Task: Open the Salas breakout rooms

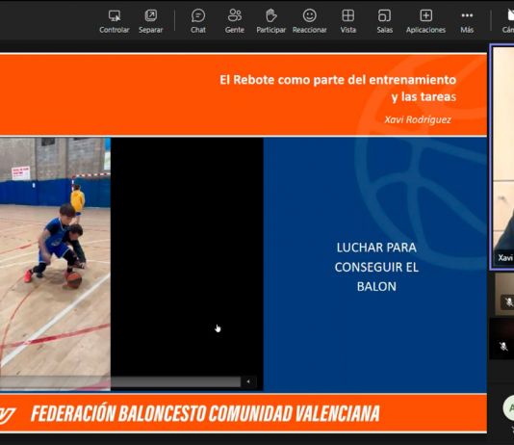Action: pos(384,21)
